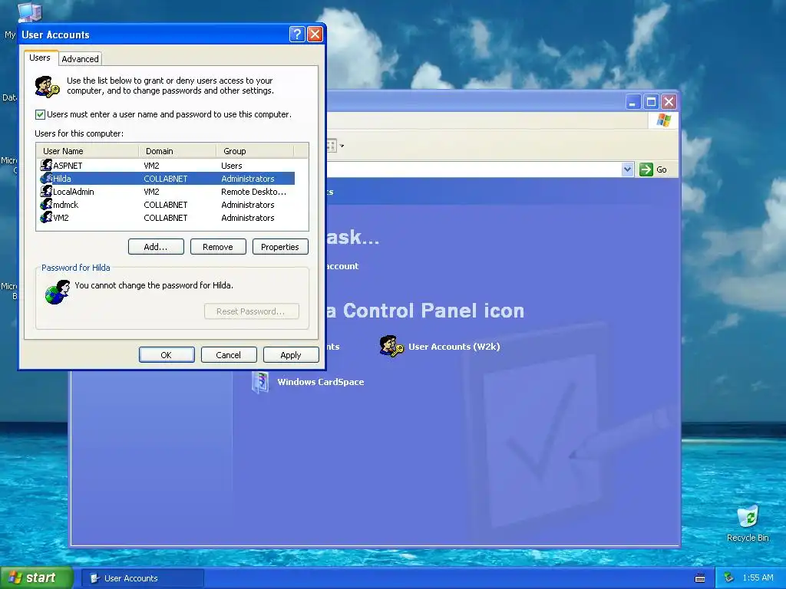Select the Users tab

pos(40,58)
